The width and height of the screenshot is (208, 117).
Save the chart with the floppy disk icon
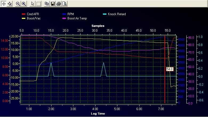[x=53, y=4]
